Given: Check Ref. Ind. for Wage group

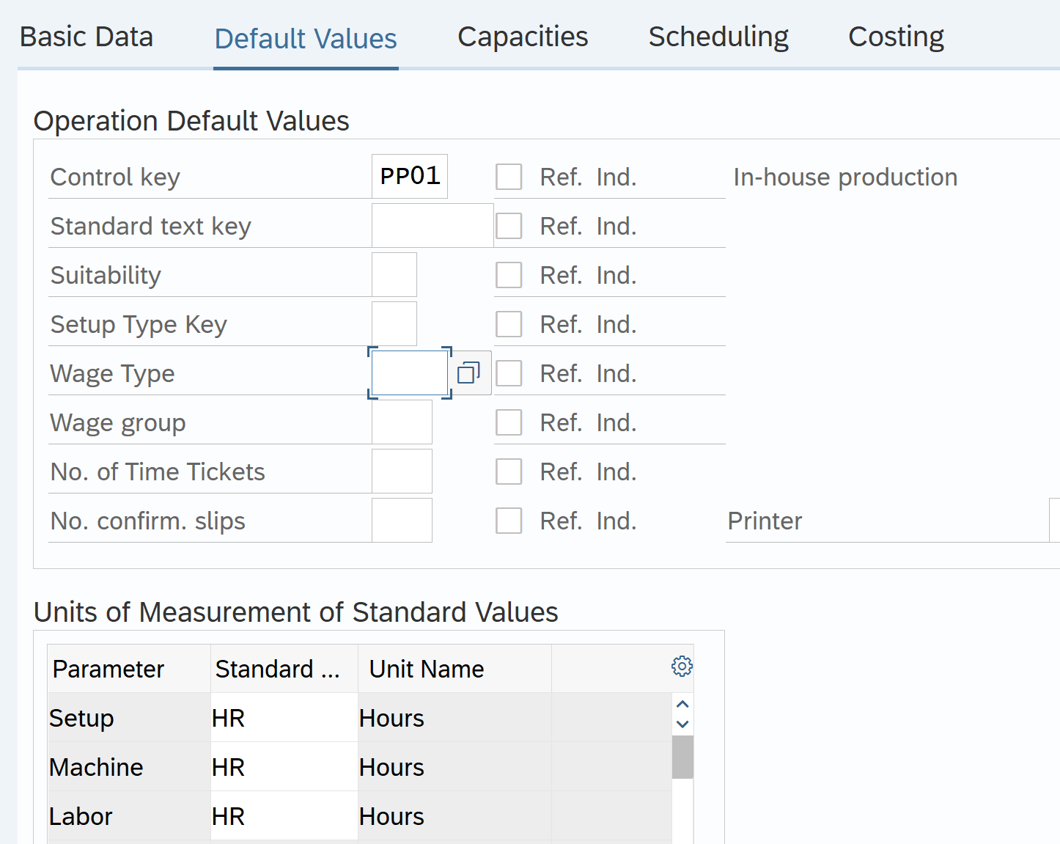Looking at the screenshot, I should [x=509, y=422].
